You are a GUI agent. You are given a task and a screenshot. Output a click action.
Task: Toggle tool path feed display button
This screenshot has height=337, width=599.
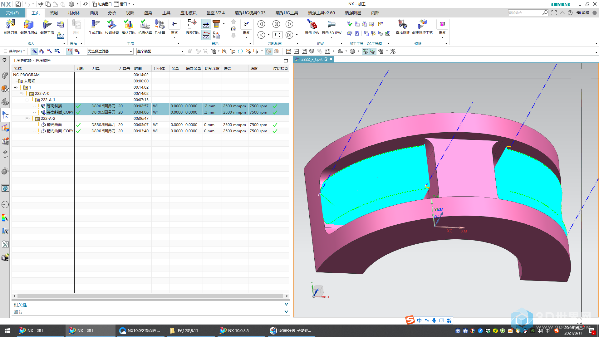tap(206, 35)
